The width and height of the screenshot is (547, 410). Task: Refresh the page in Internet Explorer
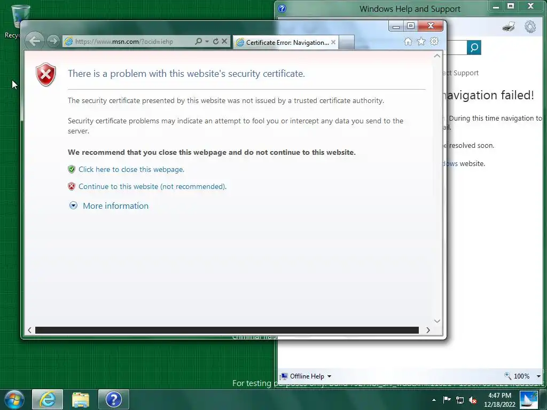coord(216,41)
